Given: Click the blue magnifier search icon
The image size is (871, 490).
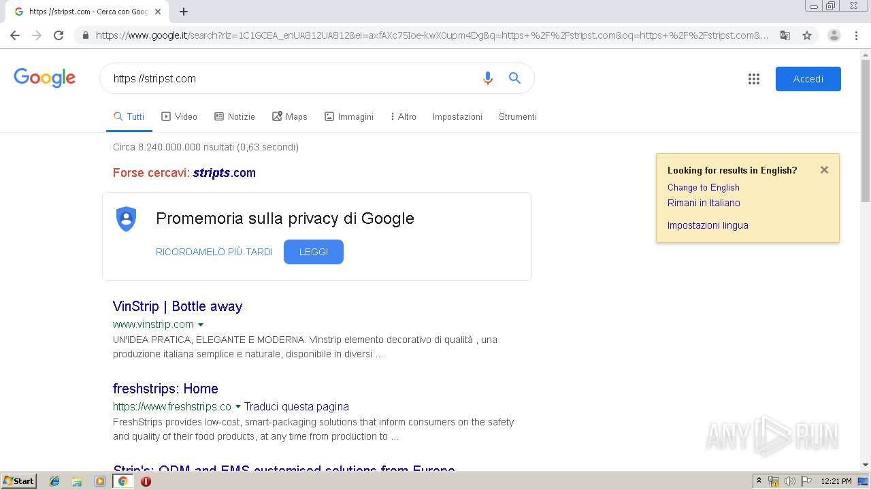Looking at the screenshot, I should (514, 78).
